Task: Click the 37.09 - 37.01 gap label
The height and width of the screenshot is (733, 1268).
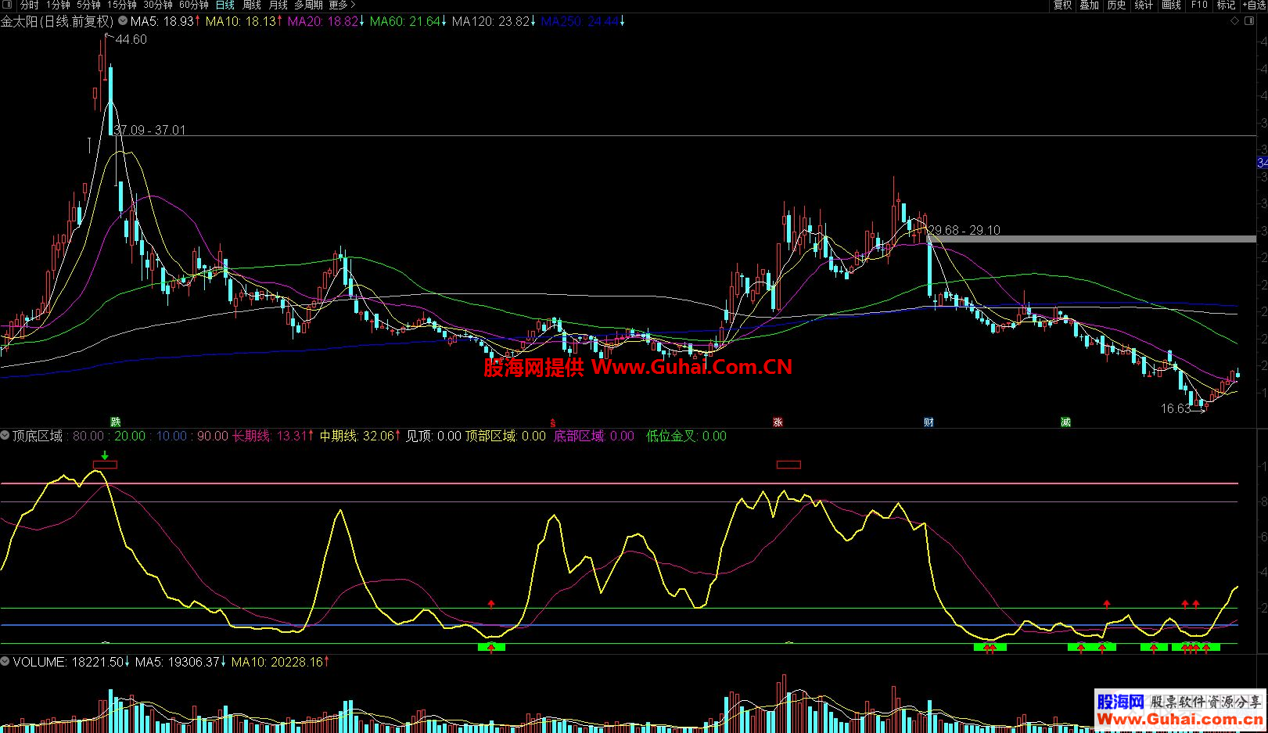Action: point(150,130)
